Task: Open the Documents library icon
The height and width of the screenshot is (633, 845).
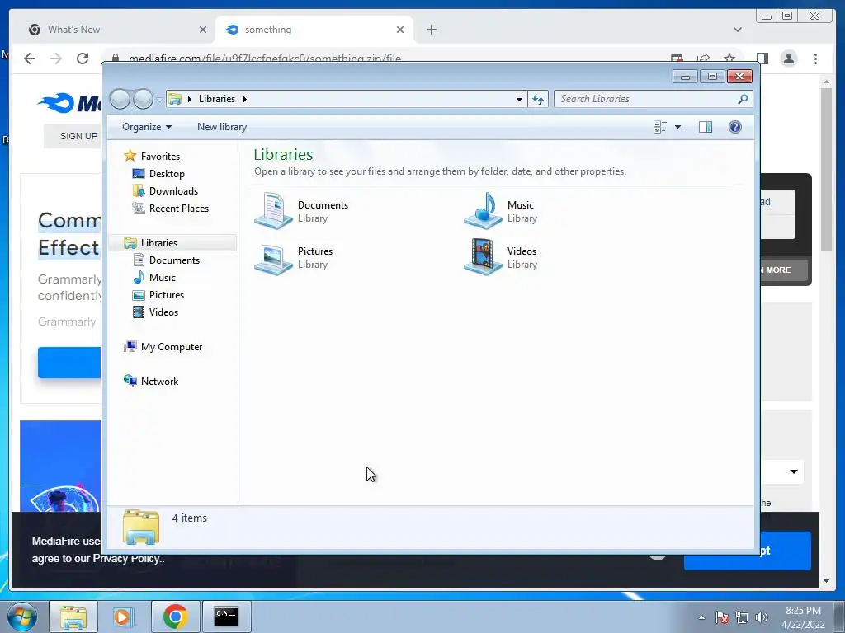Action: click(274, 211)
